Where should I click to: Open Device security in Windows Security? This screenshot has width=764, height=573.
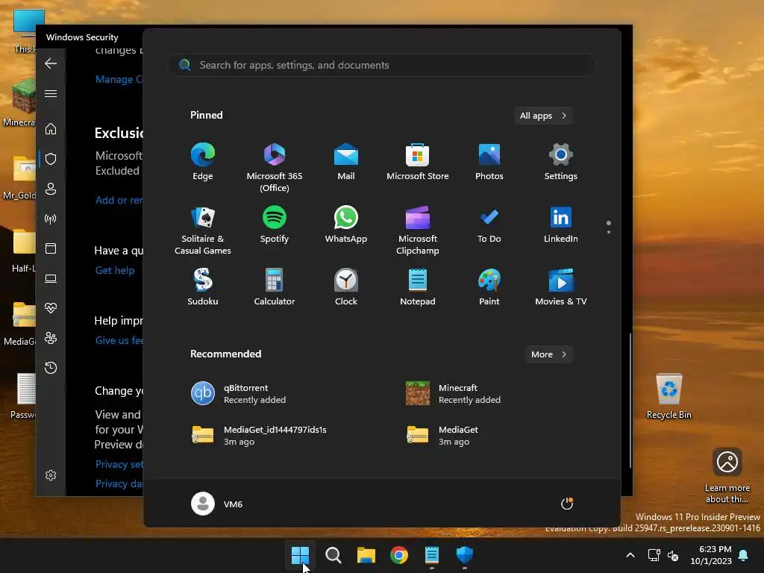51,278
